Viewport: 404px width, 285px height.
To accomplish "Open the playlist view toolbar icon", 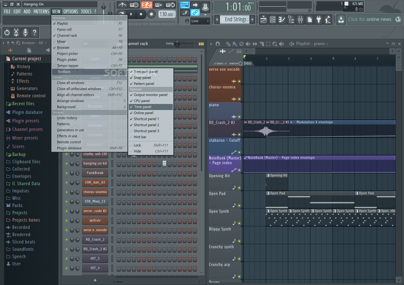I will (264, 20).
